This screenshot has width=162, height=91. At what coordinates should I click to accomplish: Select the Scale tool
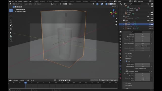click(11, 25)
